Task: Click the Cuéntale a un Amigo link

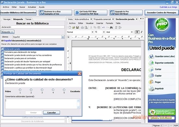Action: point(168,7)
